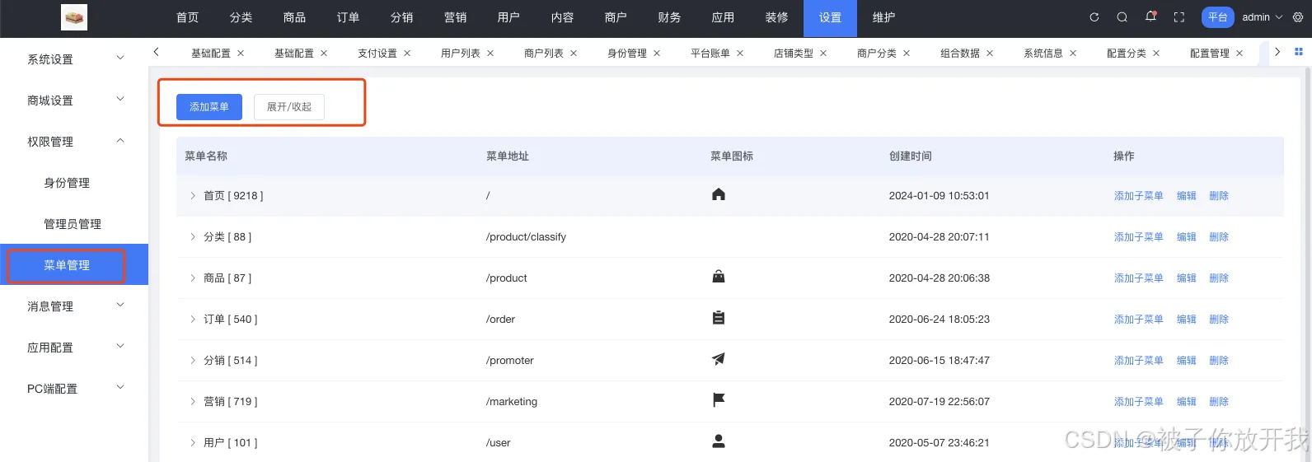The image size is (1312, 462).
Task: Open the 订单 top menu
Action: [348, 17]
